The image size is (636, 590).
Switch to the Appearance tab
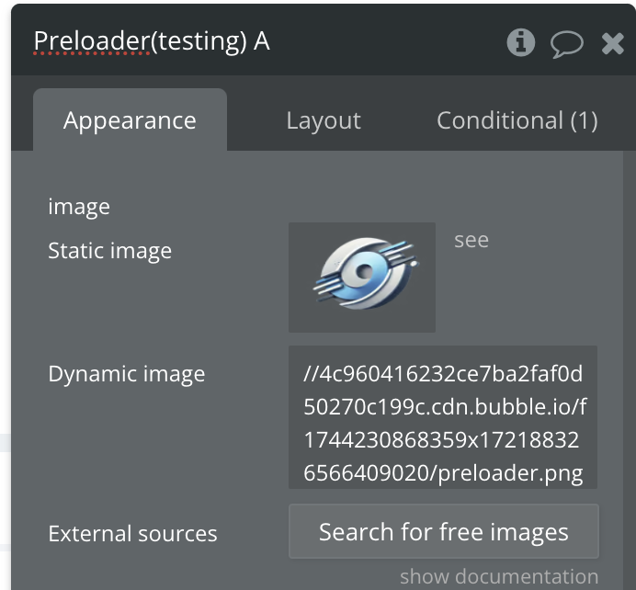pyautogui.click(x=130, y=120)
